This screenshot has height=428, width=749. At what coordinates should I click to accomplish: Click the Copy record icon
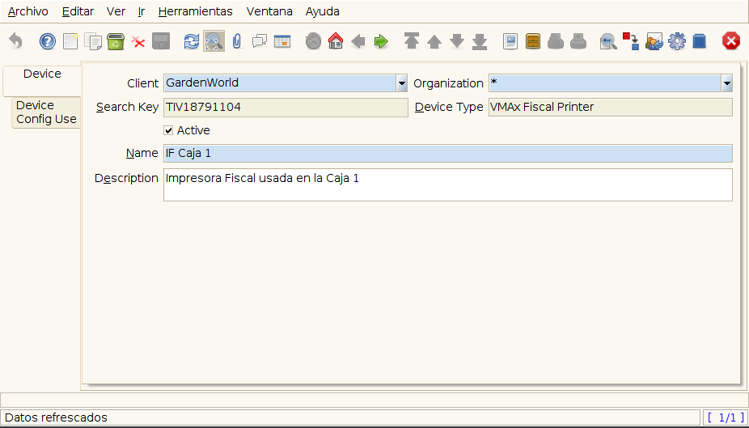(x=93, y=41)
